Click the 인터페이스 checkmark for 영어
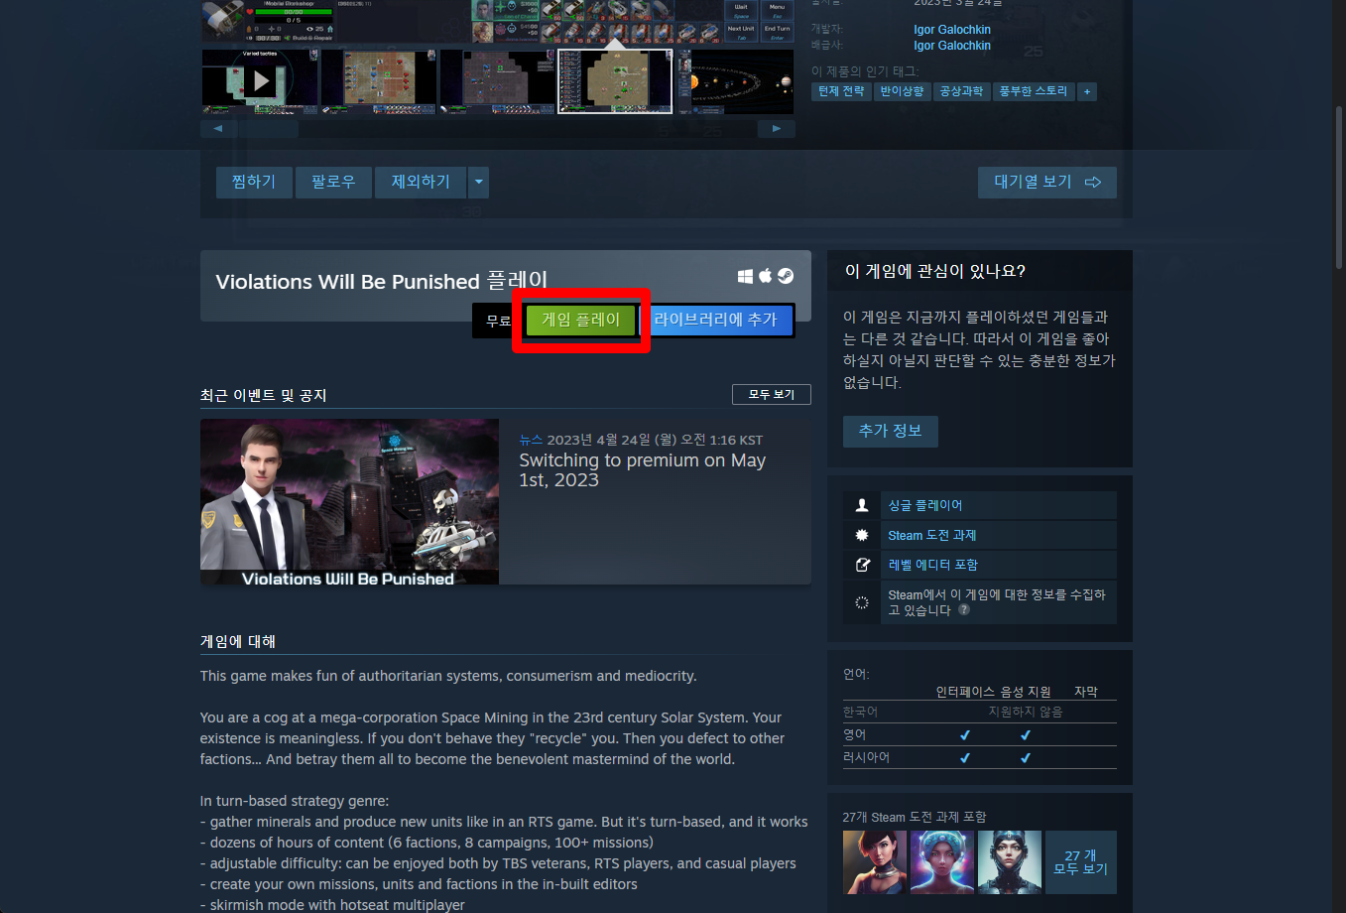 point(965,735)
